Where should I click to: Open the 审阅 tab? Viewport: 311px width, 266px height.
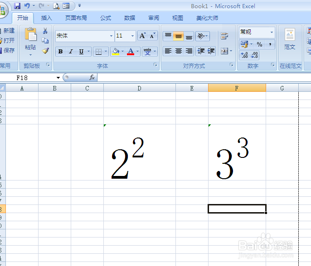point(154,18)
